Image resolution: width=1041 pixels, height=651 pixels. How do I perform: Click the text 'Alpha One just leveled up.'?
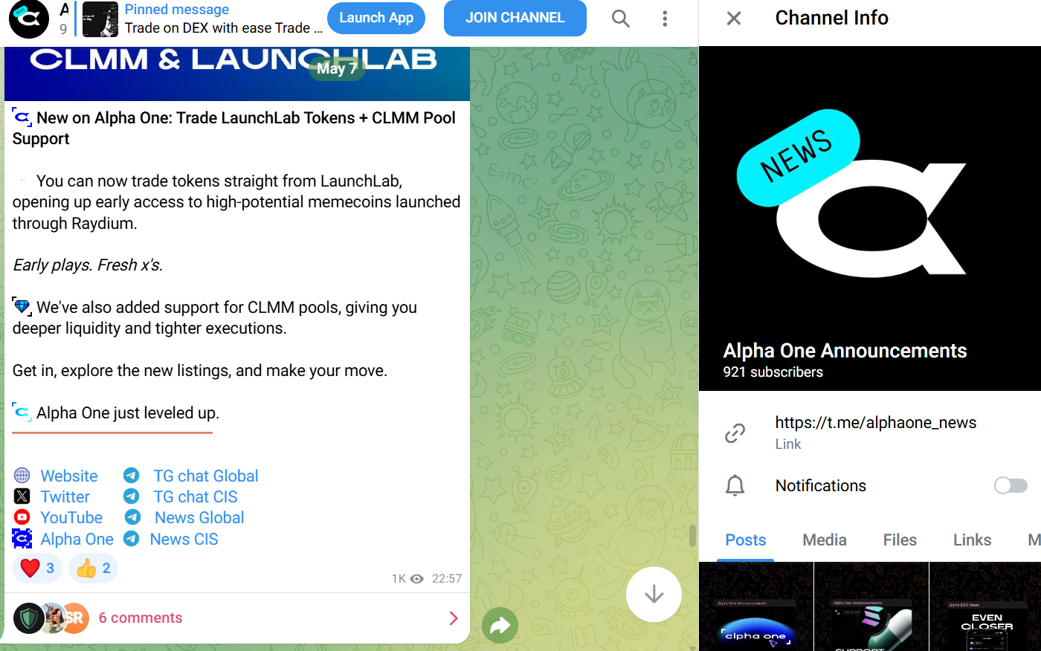coord(128,413)
